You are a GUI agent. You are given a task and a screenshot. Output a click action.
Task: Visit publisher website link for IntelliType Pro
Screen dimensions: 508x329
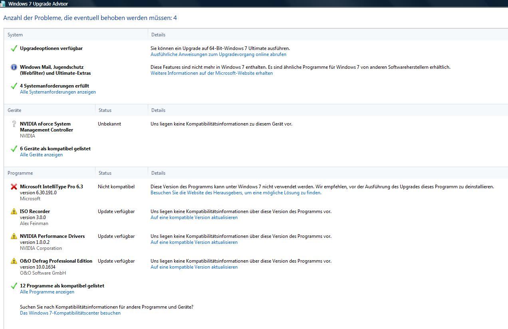point(236,193)
